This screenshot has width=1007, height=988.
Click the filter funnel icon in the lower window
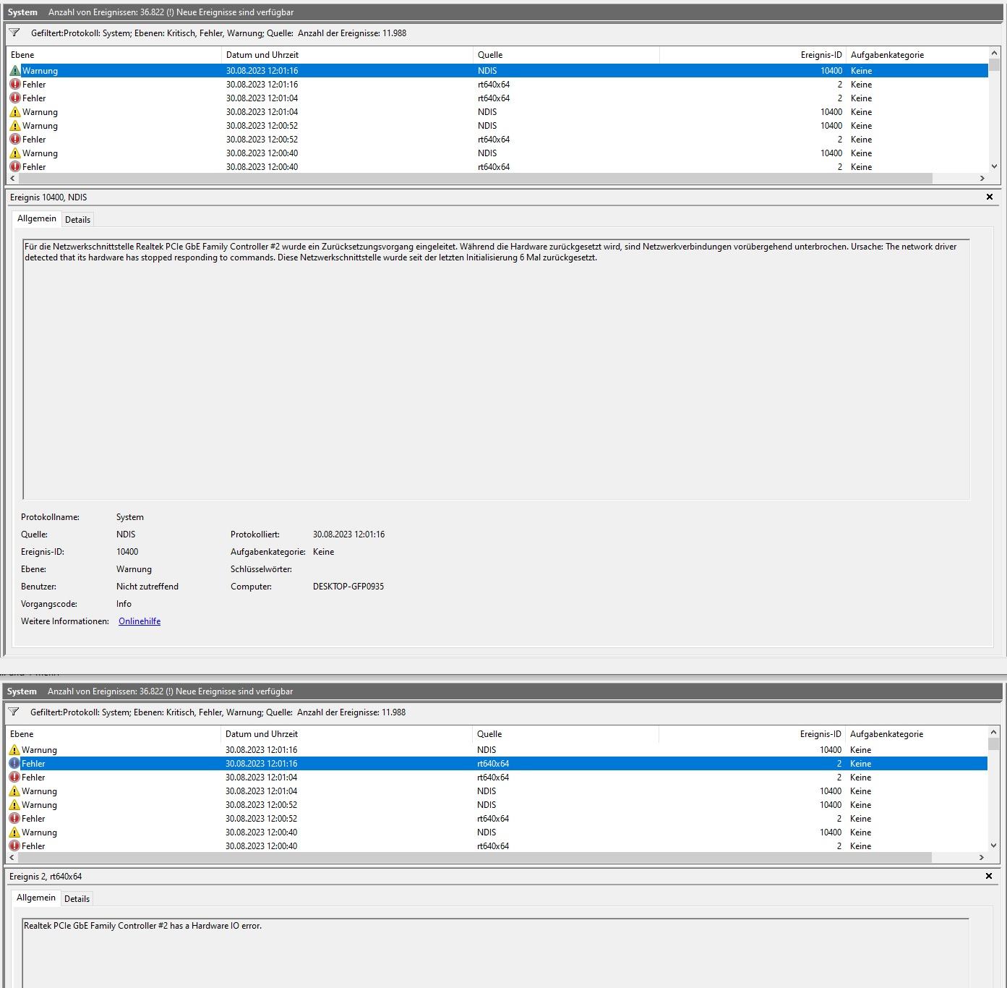(14, 712)
